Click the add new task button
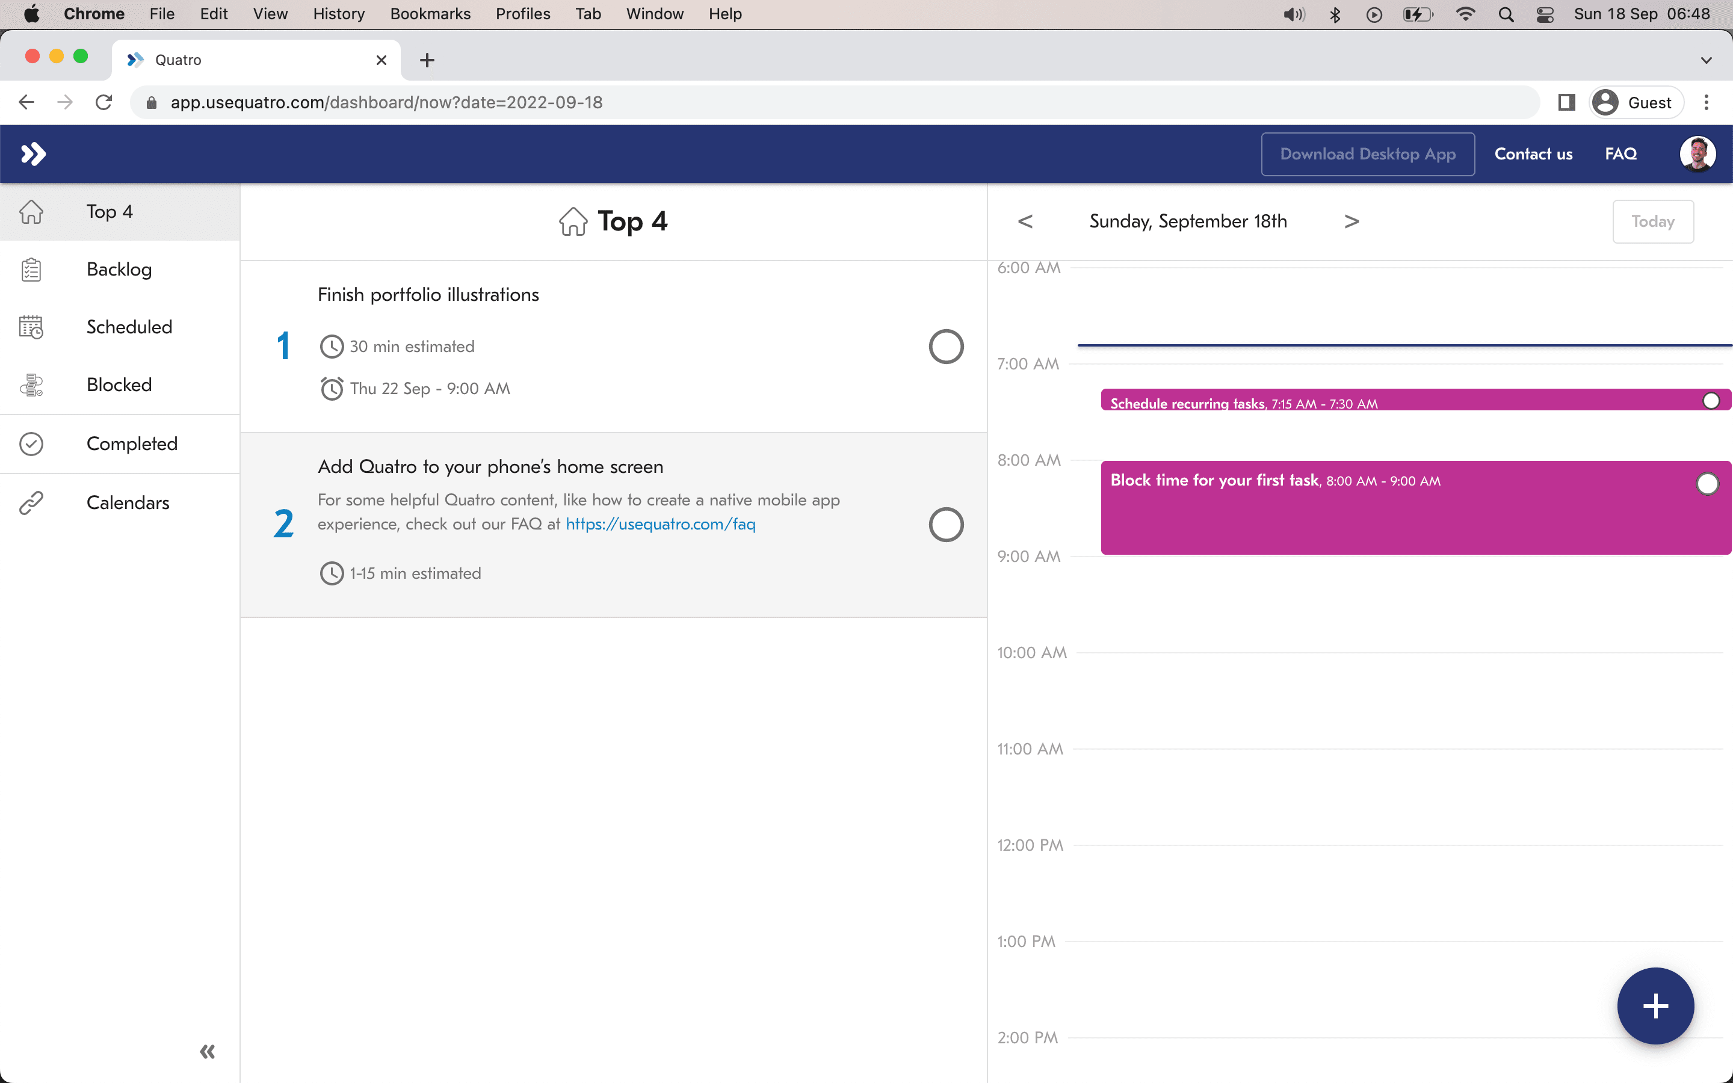1733x1083 pixels. (x=1655, y=1004)
